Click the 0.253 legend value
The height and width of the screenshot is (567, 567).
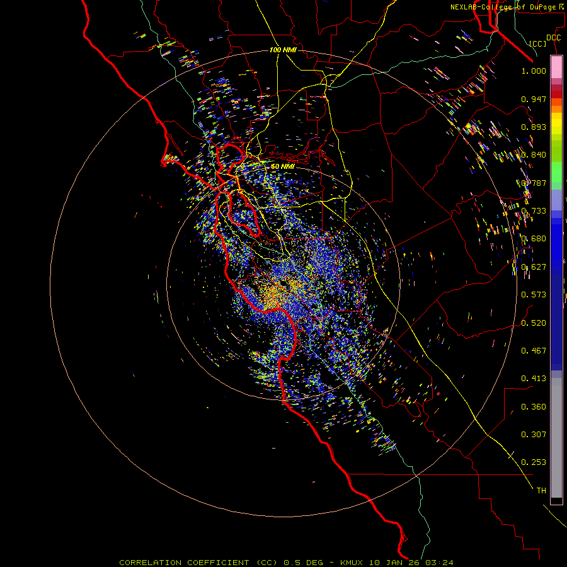pyautogui.click(x=534, y=462)
